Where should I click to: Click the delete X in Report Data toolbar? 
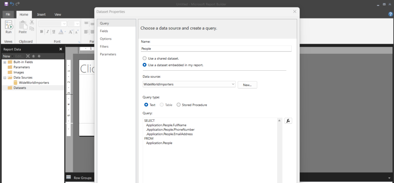(28, 56)
